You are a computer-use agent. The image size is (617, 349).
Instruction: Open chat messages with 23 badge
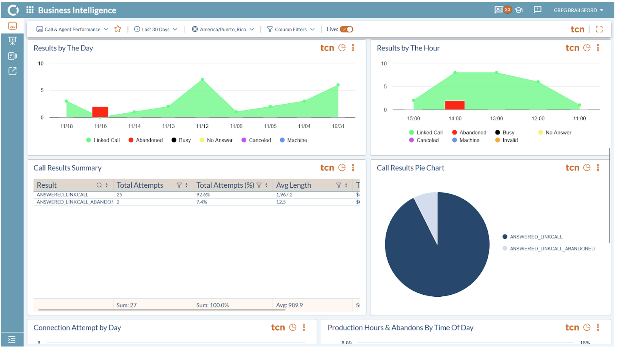[x=503, y=10]
